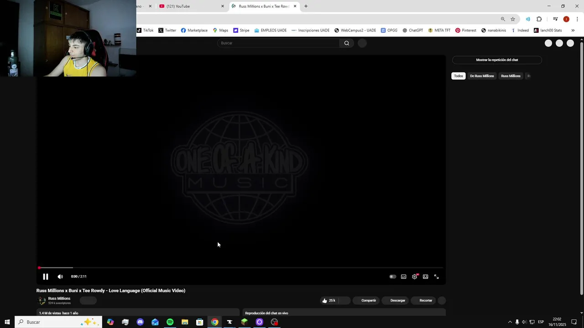Open the lanch00 Stats bookmark
Viewport: 584px width, 328px height.
[x=548, y=31]
